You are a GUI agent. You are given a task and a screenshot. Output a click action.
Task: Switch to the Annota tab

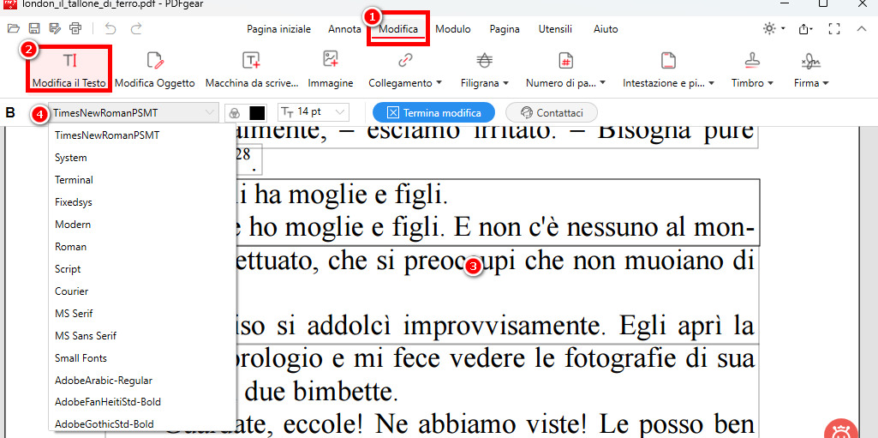point(344,29)
